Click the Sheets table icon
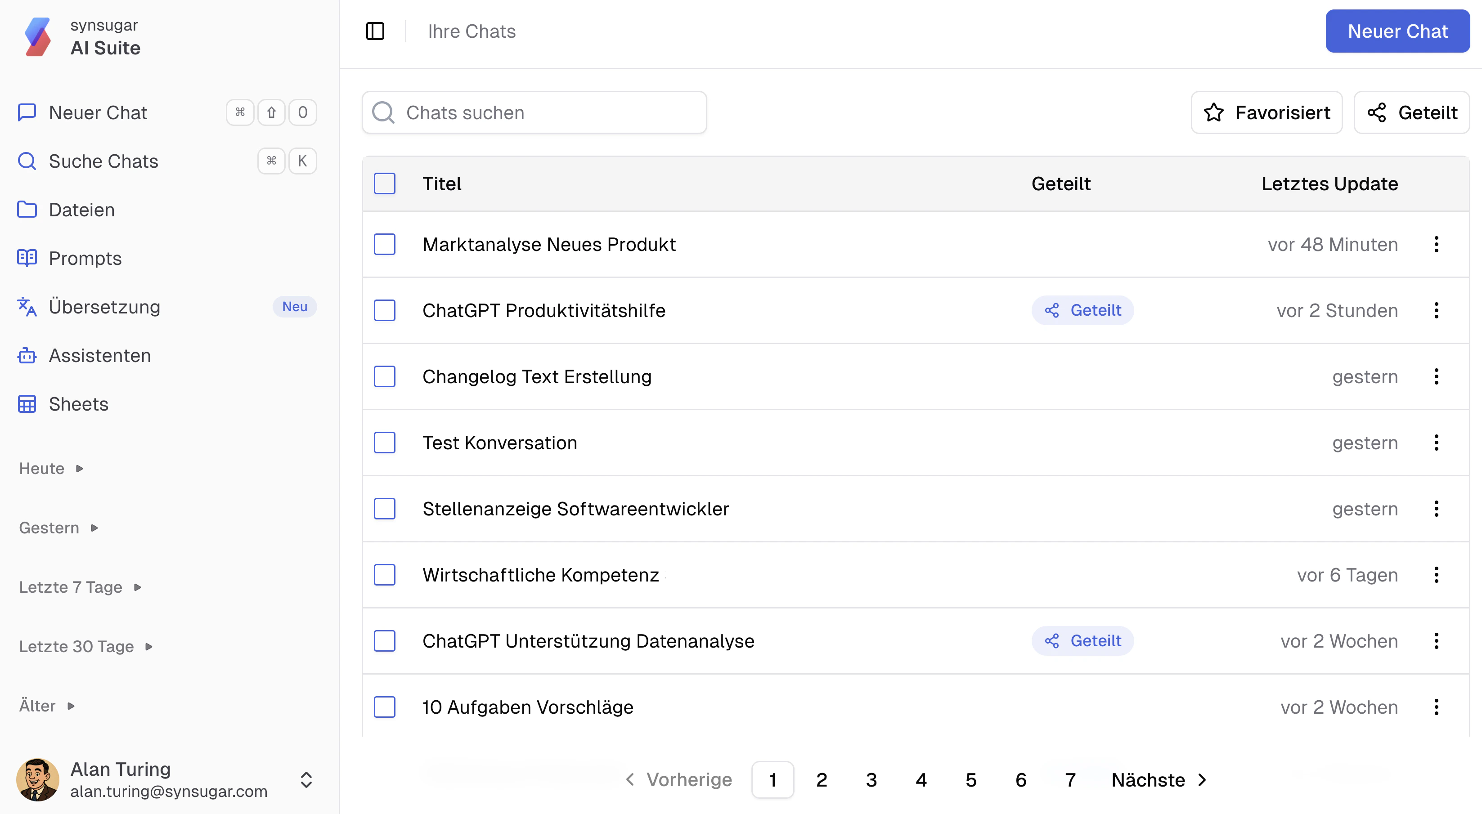The height and width of the screenshot is (814, 1482). click(27, 404)
